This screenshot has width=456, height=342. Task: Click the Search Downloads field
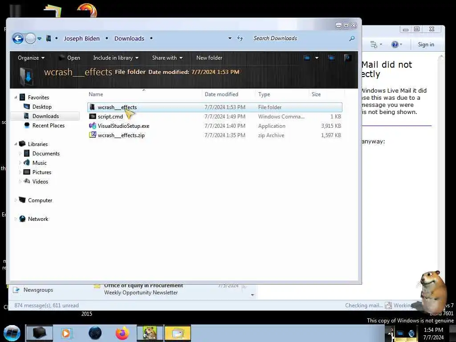pyautogui.click(x=300, y=38)
